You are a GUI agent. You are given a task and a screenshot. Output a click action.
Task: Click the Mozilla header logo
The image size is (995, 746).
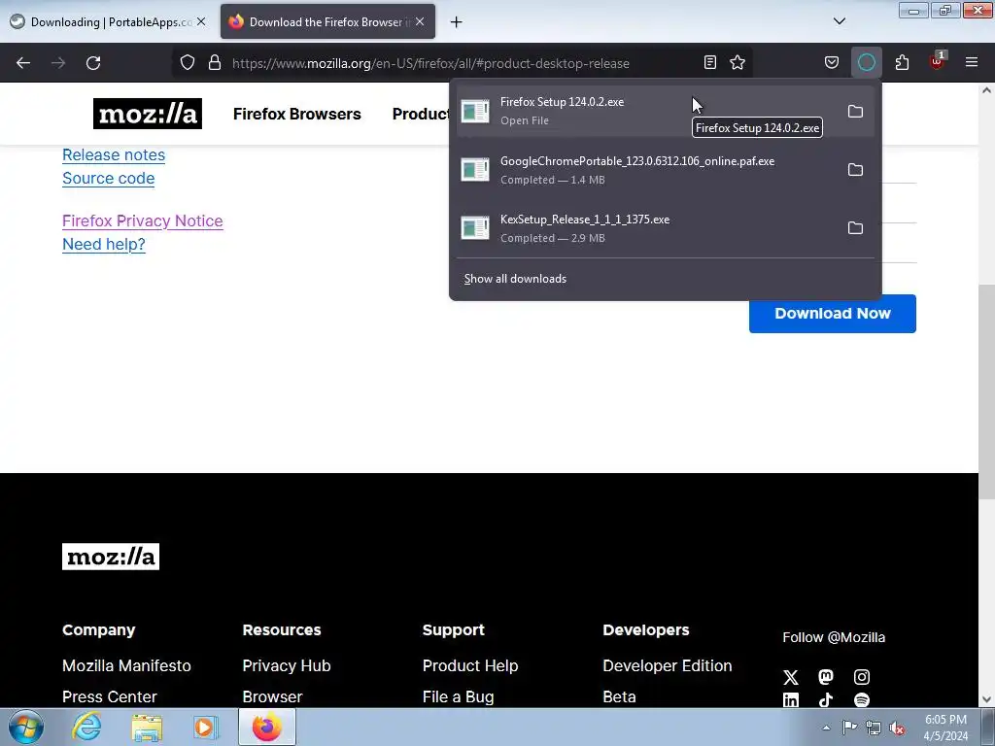(148, 114)
